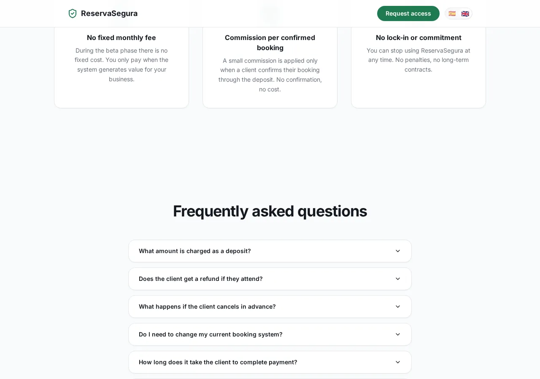Click the chevron on the cancellation question
Image resolution: width=540 pixels, height=379 pixels.
coord(398,307)
